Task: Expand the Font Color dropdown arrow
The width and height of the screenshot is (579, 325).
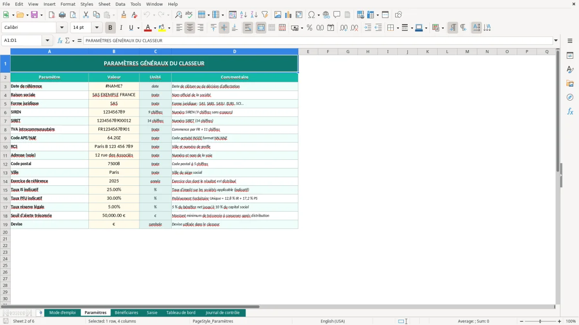Action: (x=155, y=28)
